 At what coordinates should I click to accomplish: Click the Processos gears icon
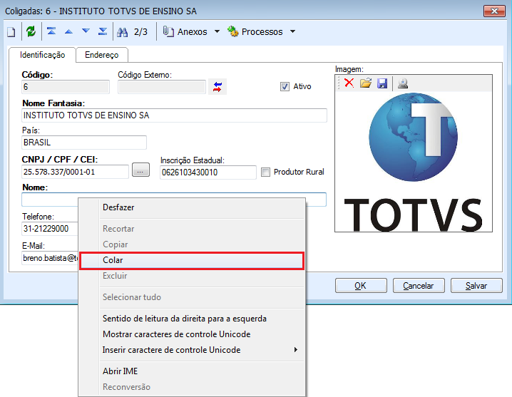pos(232,31)
